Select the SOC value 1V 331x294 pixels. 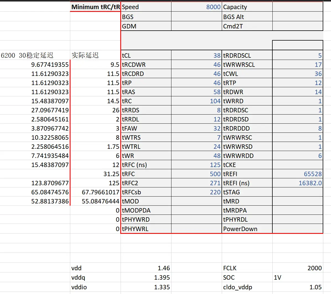298,277
